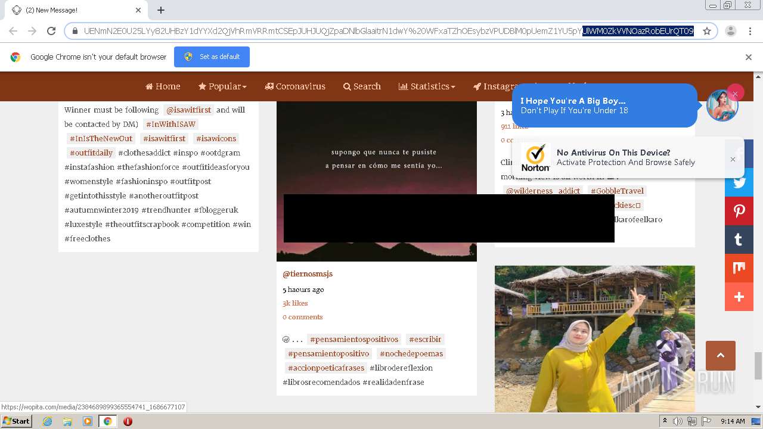This screenshot has width=763, height=429.
Task: Close the 'Big Boy' ad popup
Action: point(735,94)
